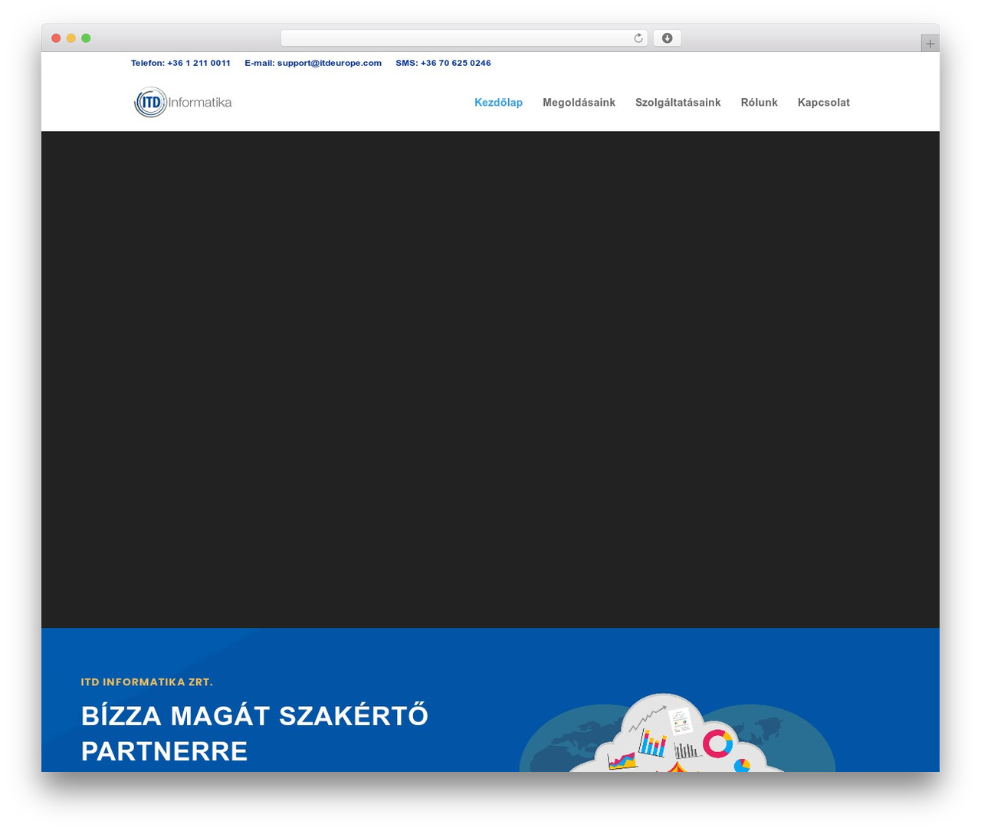Open a new tab with the plus button
981x831 pixels.
[930, 44]
